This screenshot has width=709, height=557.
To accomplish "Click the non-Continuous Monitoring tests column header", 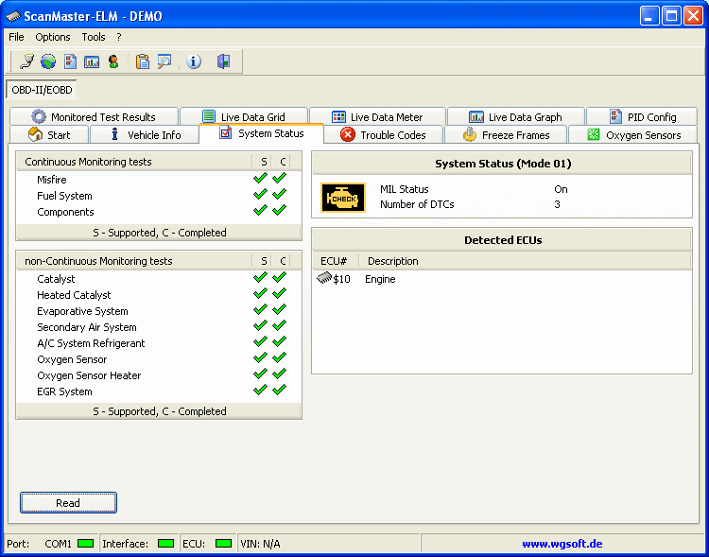I will (x=134, y=261).
